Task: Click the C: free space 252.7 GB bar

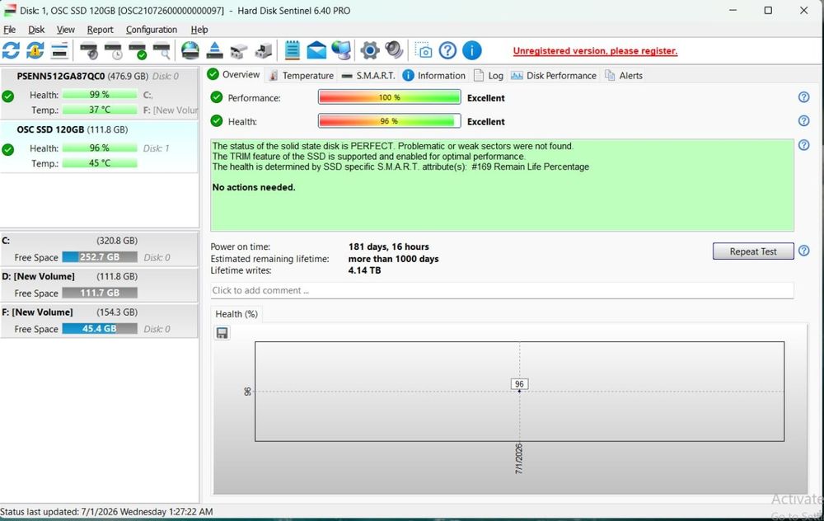Action: pos(100,257)
